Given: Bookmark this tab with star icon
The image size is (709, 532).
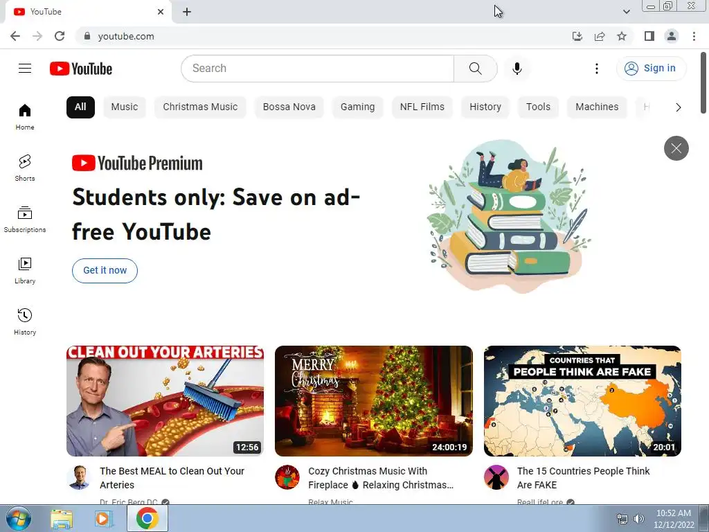Looking at the screenshot, I should coord(622,36).
